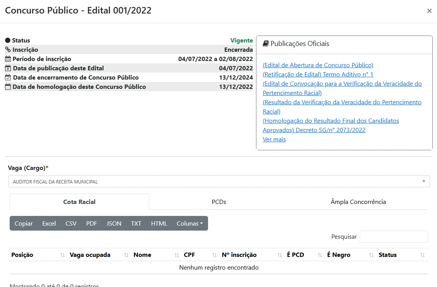Switch to the Ampla Concorrência tab

[358, 202]
